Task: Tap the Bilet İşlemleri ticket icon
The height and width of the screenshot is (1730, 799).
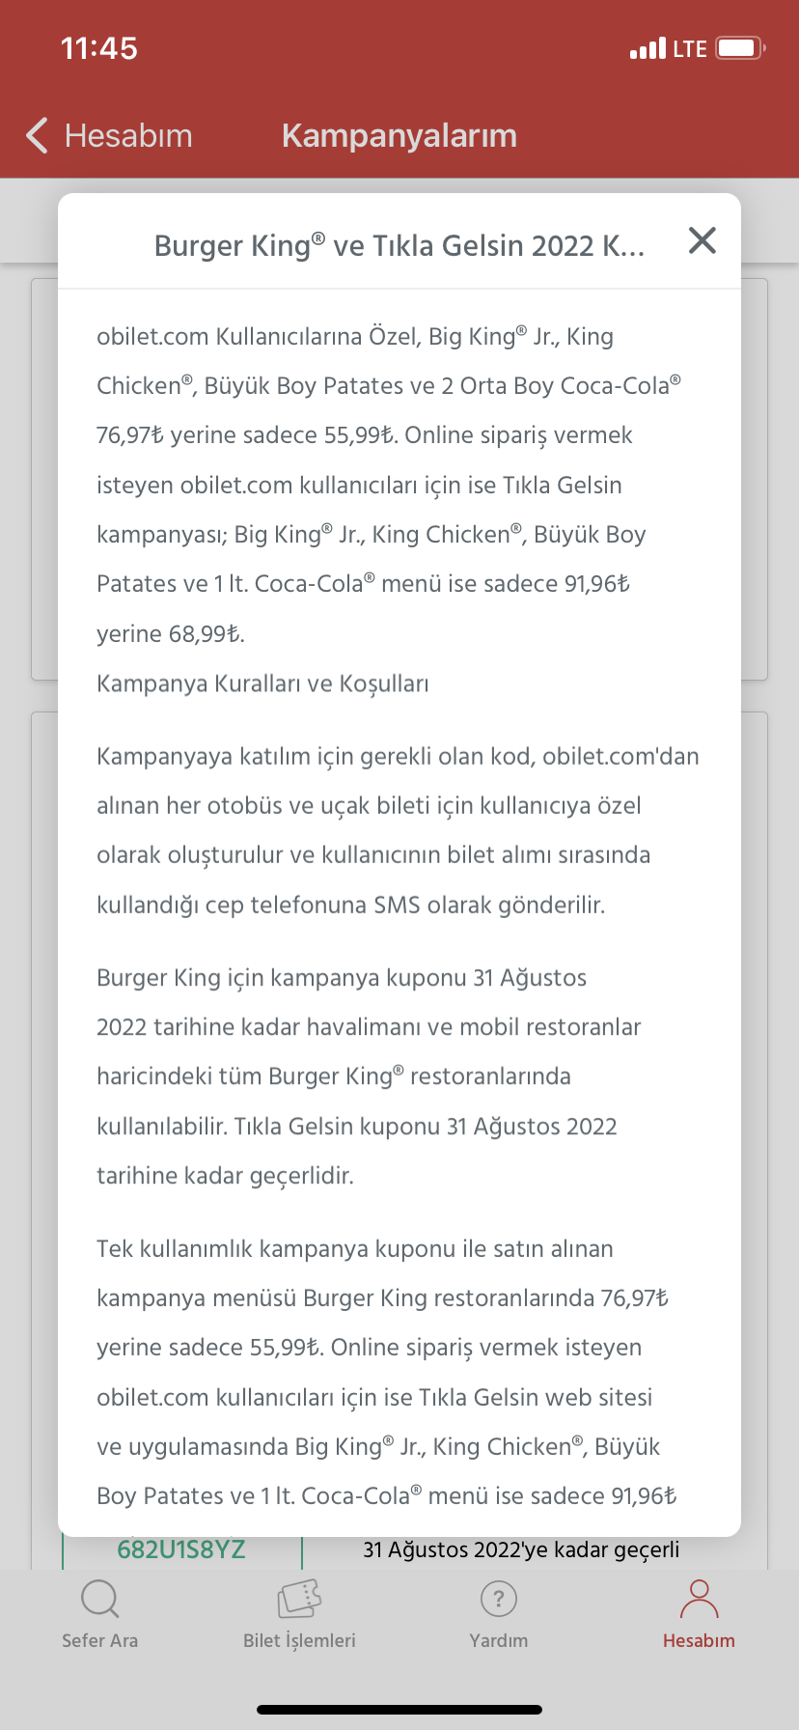Action: [x=299, y=1599]
